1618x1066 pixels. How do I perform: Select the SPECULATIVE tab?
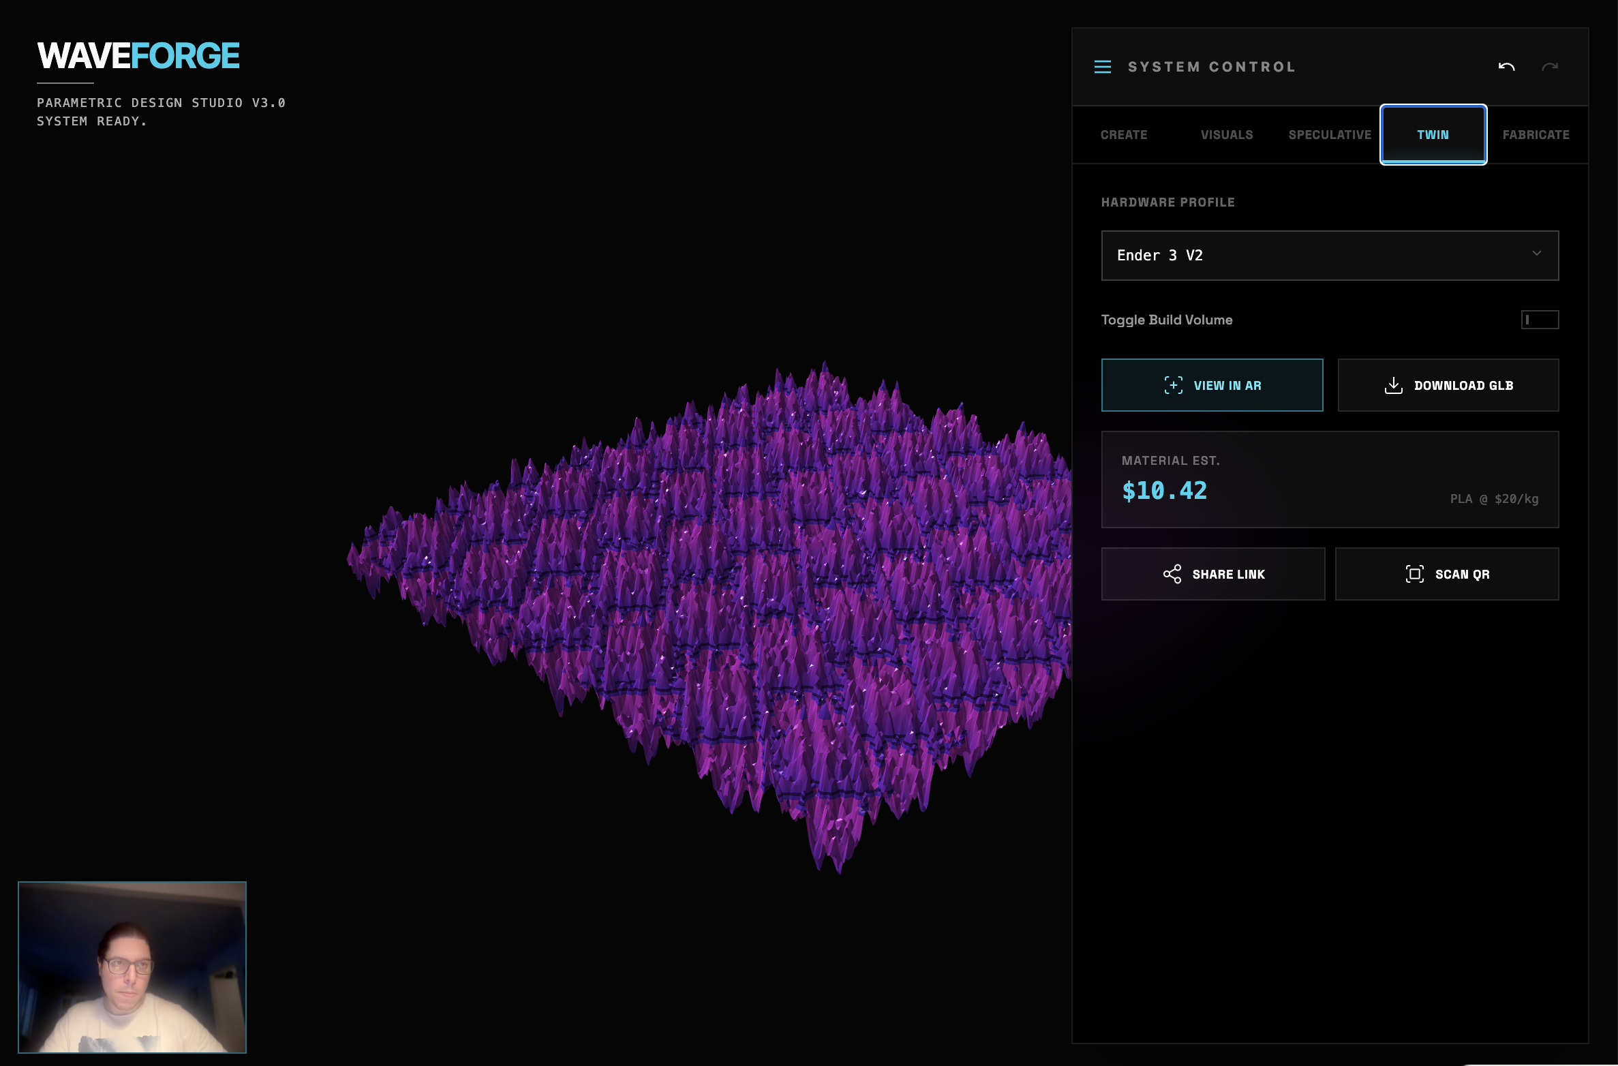1329,135
